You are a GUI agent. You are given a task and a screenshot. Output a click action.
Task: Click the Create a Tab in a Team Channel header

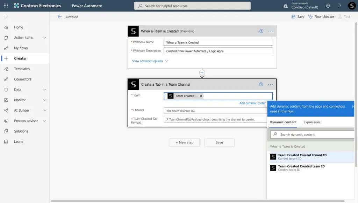[x=202, y=84]
